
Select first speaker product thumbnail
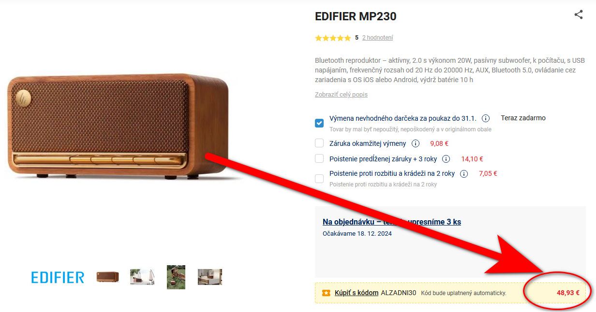click(107, 277)
